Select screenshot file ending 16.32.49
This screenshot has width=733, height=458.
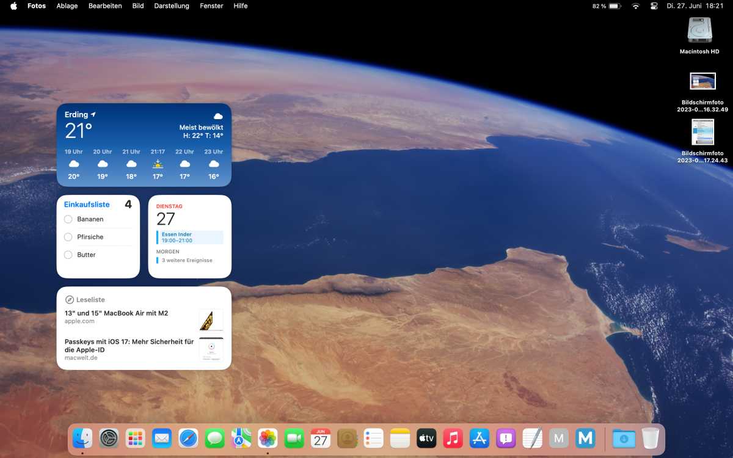click(x=702, y=81)
